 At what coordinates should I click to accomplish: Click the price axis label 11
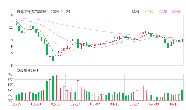point(11,34)
